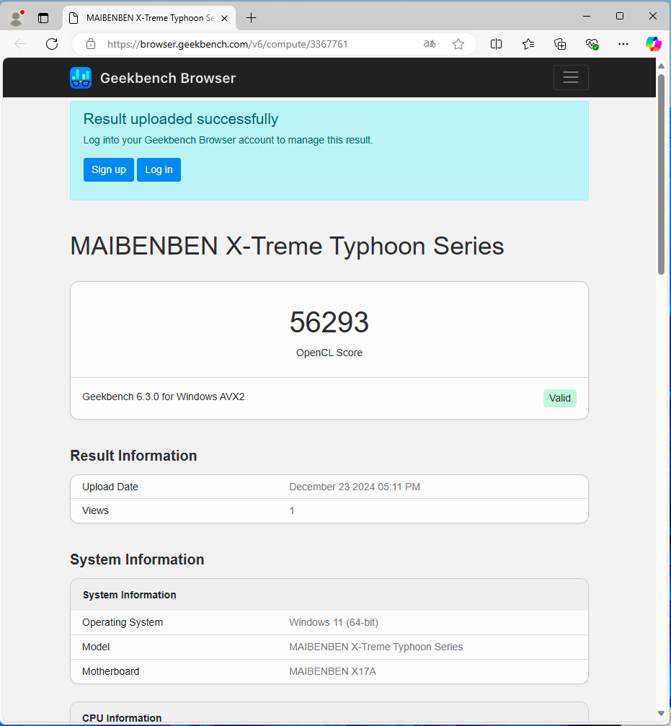
Task: Click the MAIBENBEN X-Treme Typhoon Series heading
Action: click(287, 246)
